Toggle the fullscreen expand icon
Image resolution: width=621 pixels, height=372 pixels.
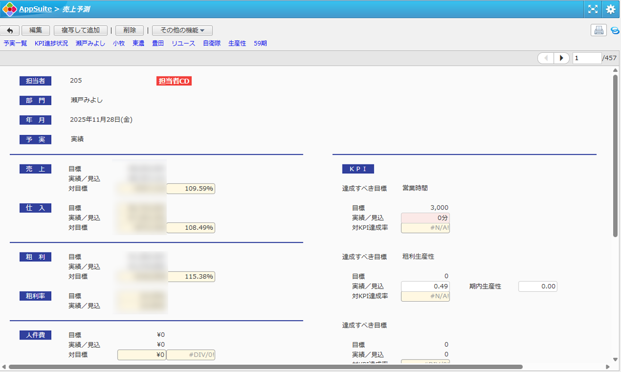tap(593, 9)
